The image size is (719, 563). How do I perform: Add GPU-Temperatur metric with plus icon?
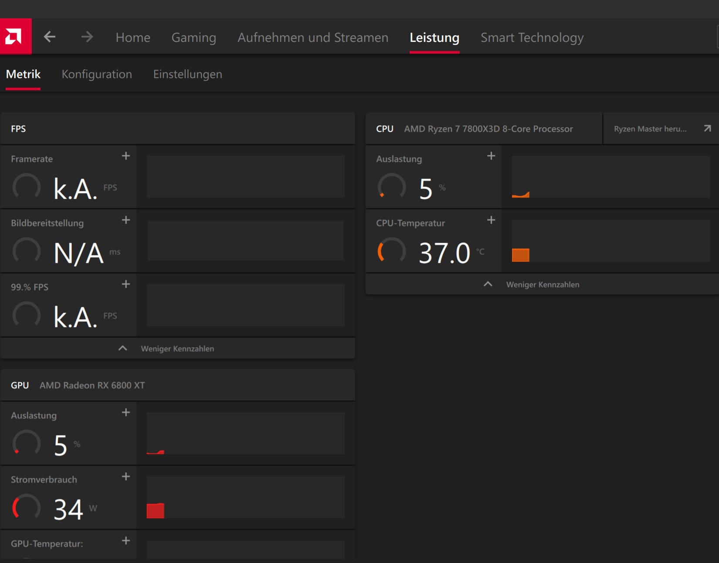coord(126,540)
